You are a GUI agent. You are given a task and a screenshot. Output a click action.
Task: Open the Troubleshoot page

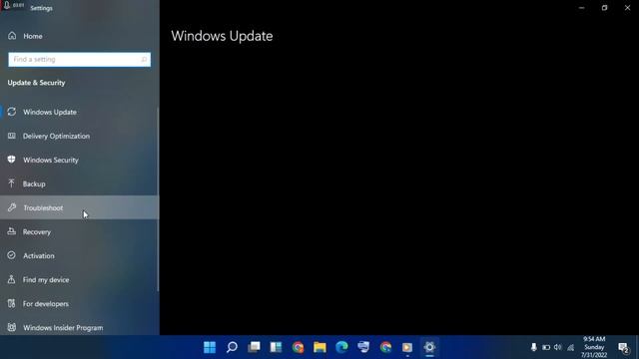click(x=80, y=208)
